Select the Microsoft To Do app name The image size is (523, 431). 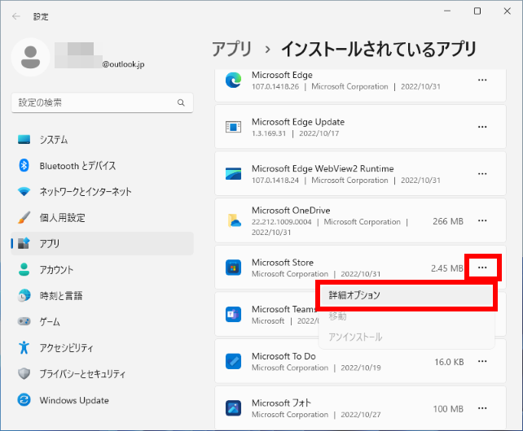[283, 356]
